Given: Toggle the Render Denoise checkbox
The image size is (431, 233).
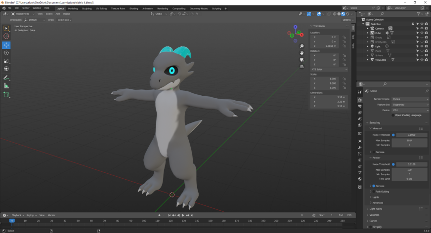Looking at the screenshot, I should pyautogui.click(x=374, y=186).
